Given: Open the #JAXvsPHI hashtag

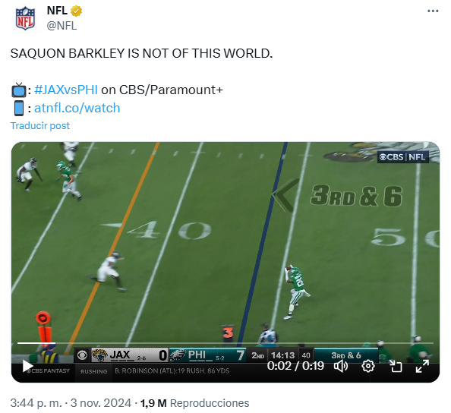Looking at the screenshot, I should pyautogui.click(x=66, y=90).
